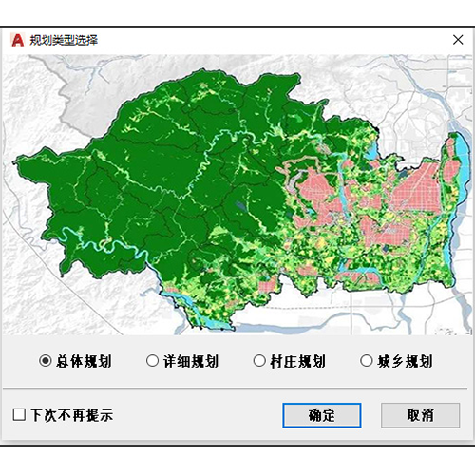Click the 下次不再提示 label text
This screenshot has height=475, width=475.
(72, 415)
